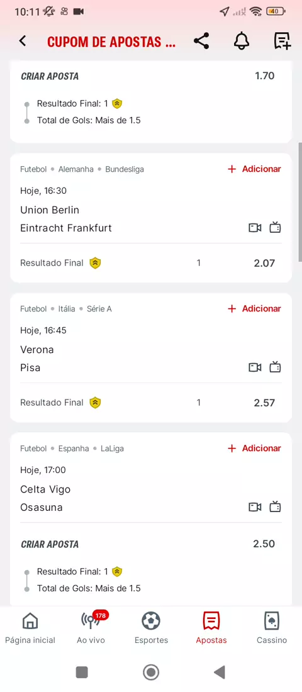Add the Bundesliga selection via Adicionar
Image resolution: width=302 pixels, height=692 pixels.
(254, 169)
